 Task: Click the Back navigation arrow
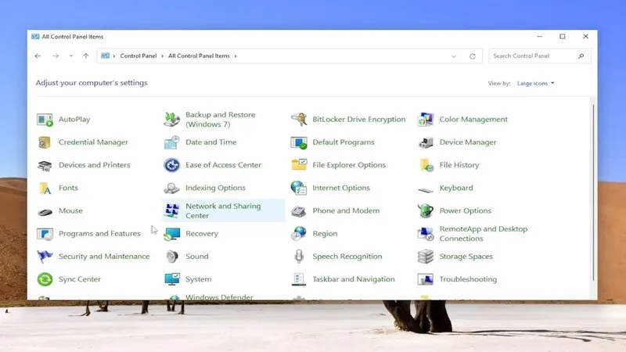pyautogui.click(x=38, y=56)
